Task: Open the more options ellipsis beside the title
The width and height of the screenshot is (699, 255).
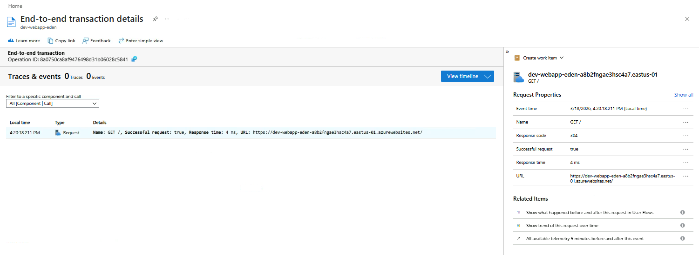Action: click(167, 19)
